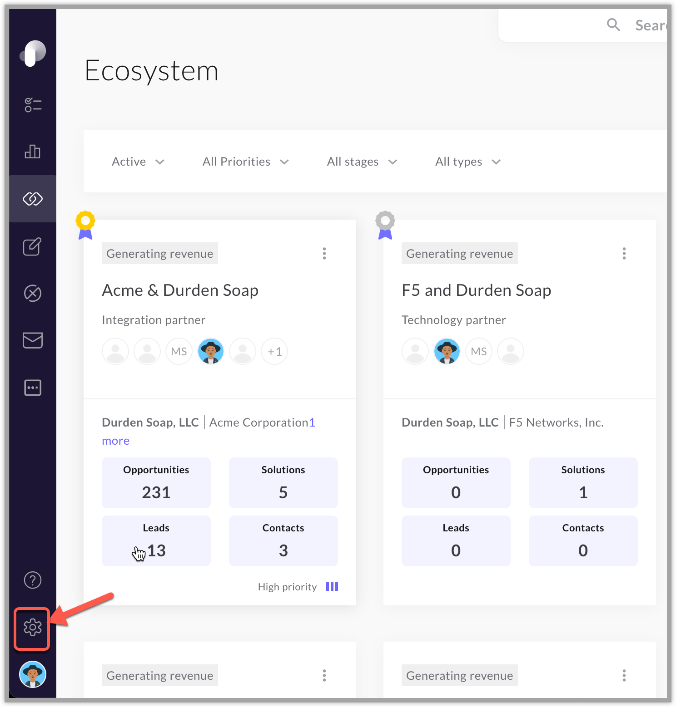Click the help question mark icon
676x707 pixels.
[x=32, y=580]
